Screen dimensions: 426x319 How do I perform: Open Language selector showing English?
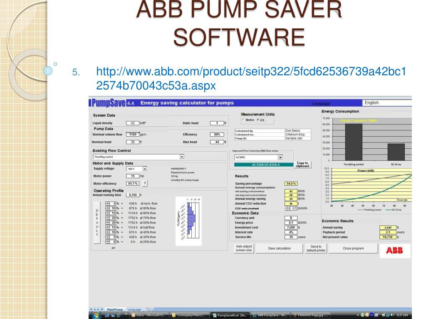[387, 103]
